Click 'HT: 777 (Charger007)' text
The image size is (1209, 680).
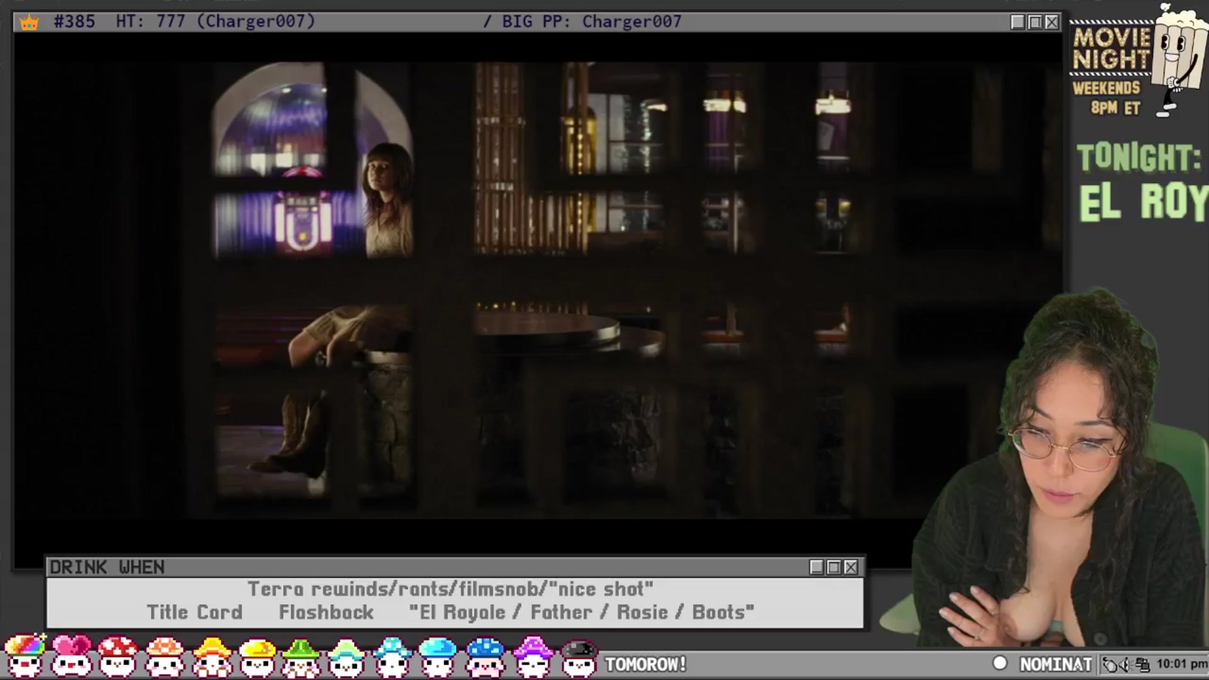(x=215, y=21)
